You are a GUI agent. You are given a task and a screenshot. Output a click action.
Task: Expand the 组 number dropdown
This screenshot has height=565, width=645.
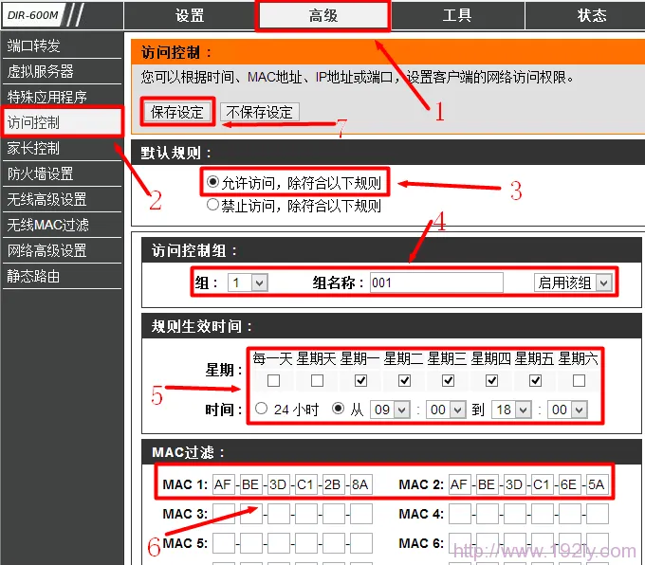(248, 282)
